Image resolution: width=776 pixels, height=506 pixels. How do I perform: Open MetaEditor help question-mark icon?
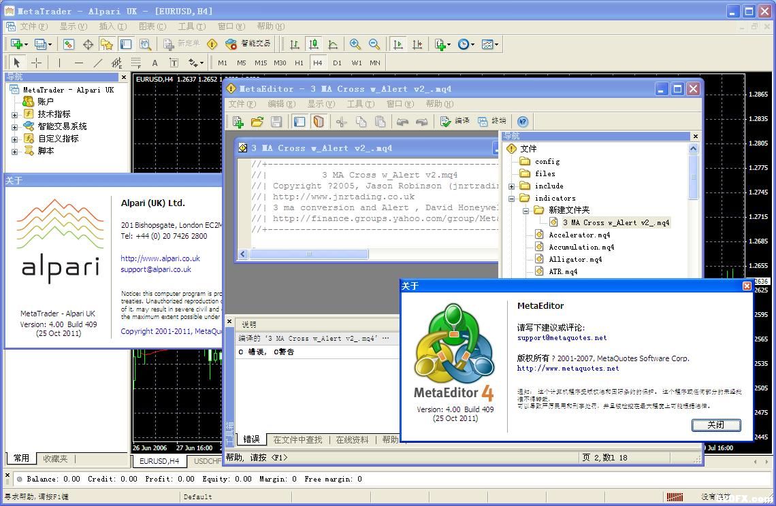(x=523, y=122)
